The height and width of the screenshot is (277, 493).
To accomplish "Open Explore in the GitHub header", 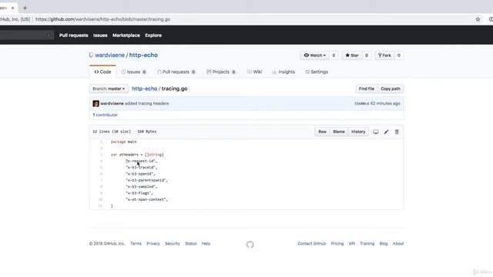I will [x=153, y=35].
